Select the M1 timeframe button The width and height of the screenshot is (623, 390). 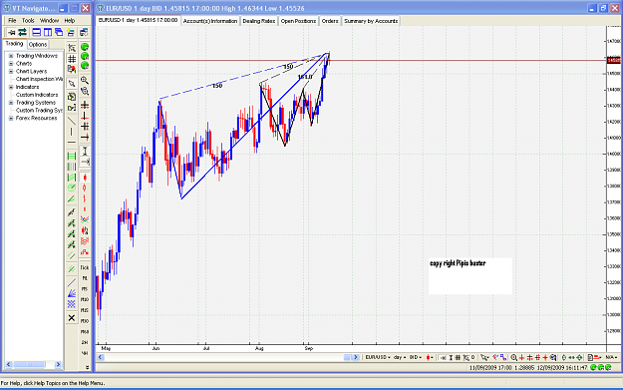pos(85,278)
